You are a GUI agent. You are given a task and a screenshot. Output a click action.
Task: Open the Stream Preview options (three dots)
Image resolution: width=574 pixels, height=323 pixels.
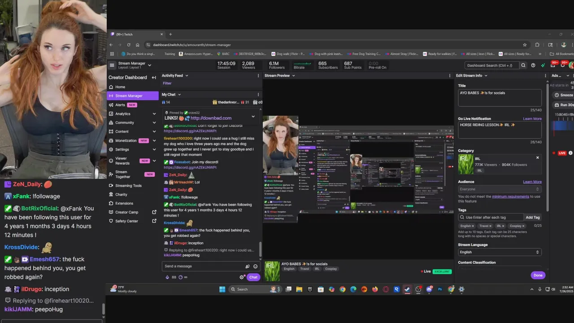point(450,76)
